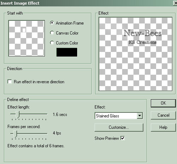Viewport: 177px width, 164px height.
Task: Confirm with the OK button
Action: [x=163, y=103]
